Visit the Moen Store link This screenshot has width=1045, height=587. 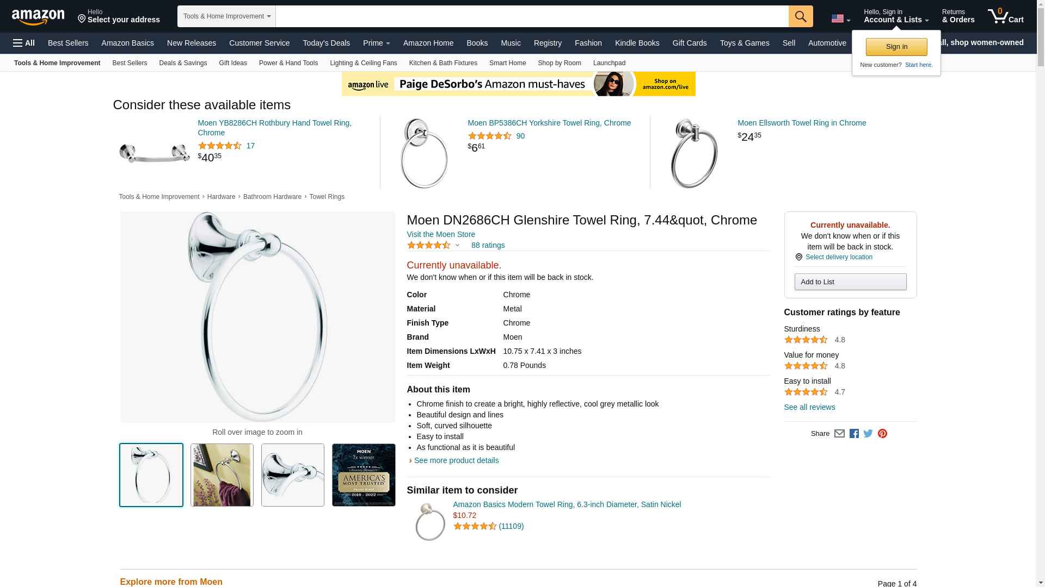(441, 234)
